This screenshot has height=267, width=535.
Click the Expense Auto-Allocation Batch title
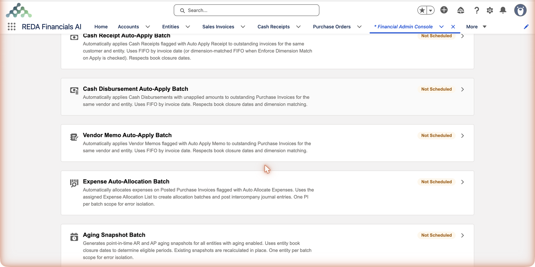pyautogui.click(x=126, y=182)
